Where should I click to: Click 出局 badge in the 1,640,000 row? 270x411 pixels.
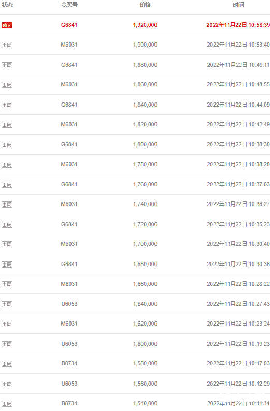tap(7, 304)
